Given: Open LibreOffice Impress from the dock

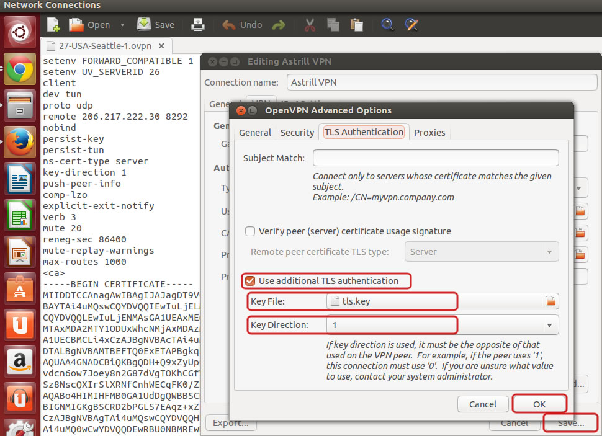Looking at the screenshot, I should click(x=20, y=252).
